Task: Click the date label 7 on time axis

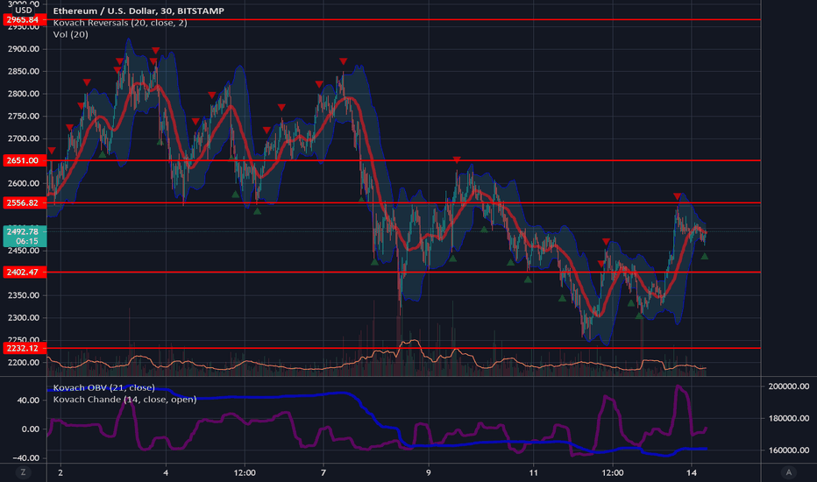Action: pyautogui.click(x=323, y=472)
